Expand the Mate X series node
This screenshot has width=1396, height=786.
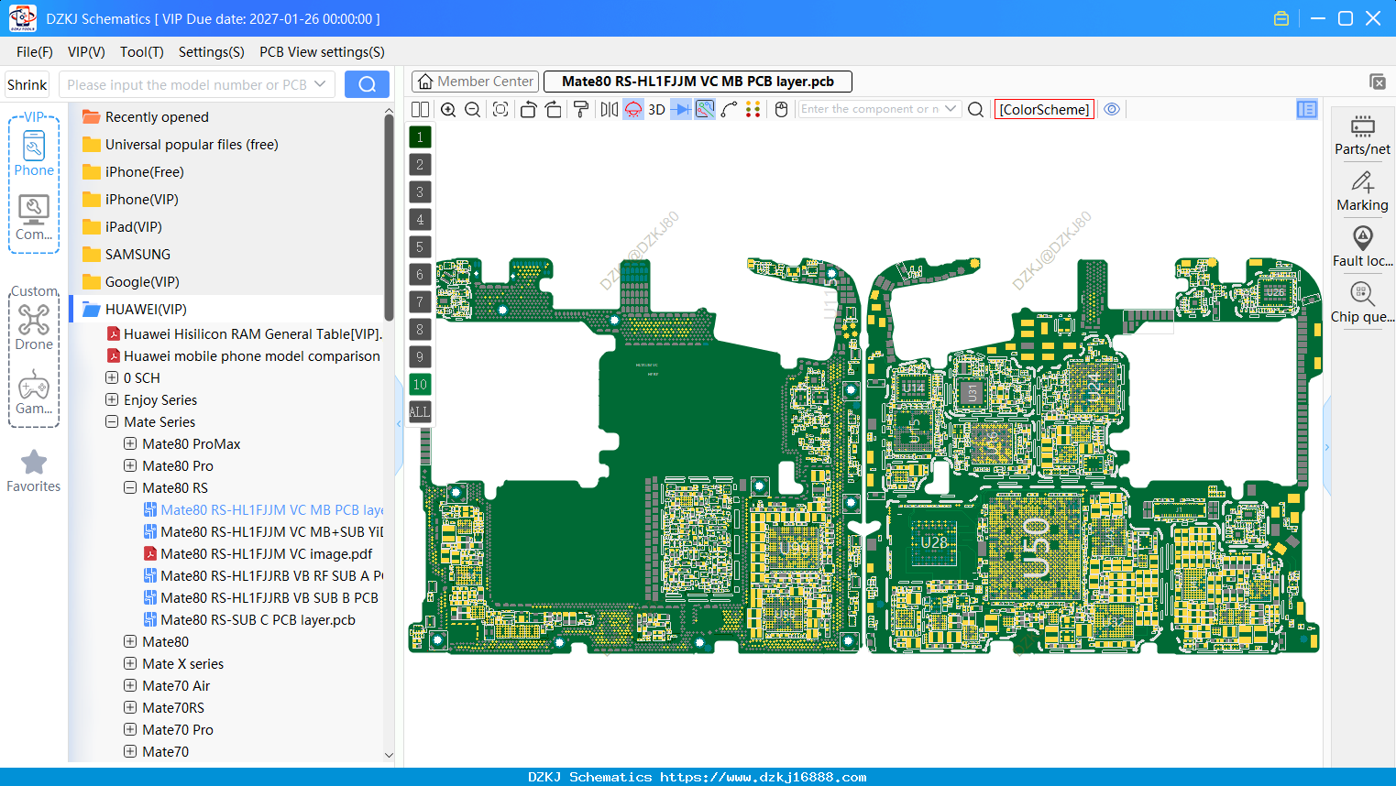130,663
